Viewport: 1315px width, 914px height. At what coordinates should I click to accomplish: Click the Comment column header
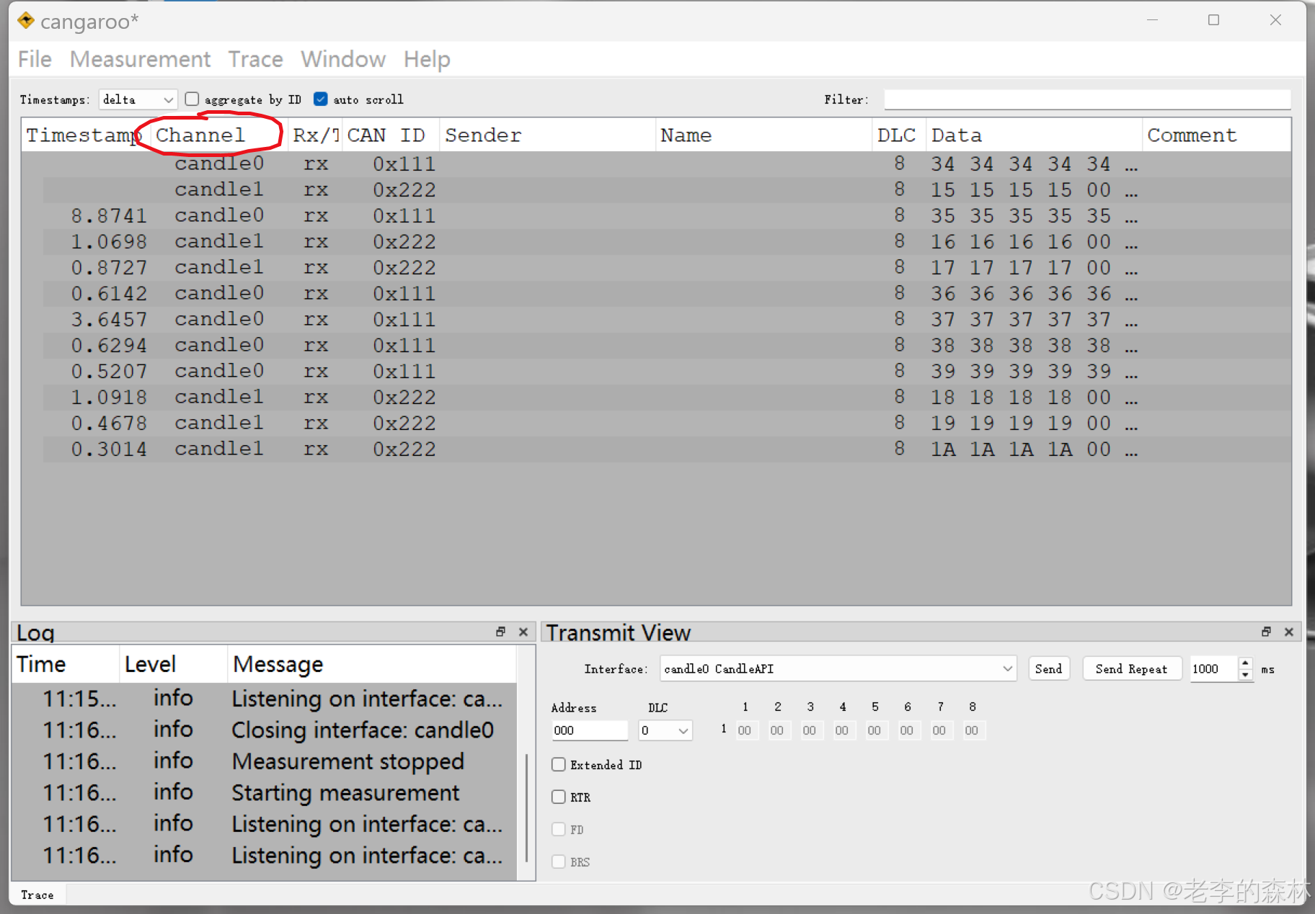click(1216, 135)
